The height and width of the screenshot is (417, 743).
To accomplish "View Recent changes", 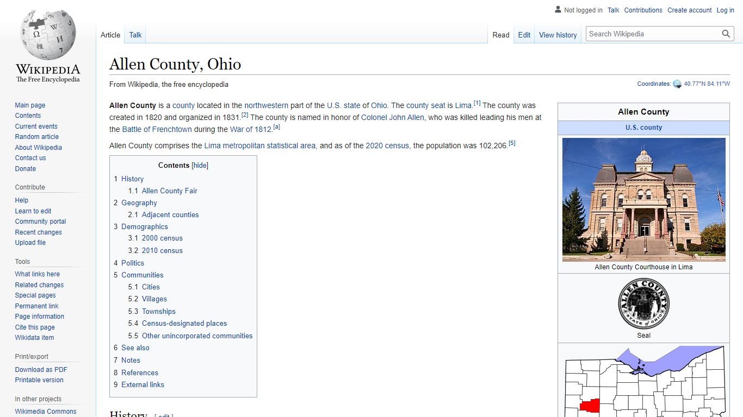I will [x=38, y=232].
